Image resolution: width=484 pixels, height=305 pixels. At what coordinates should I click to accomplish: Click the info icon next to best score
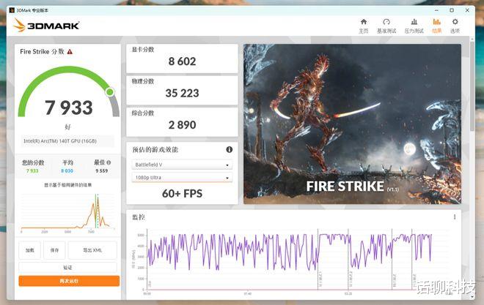pyautogui.click(x=109, y=162)
